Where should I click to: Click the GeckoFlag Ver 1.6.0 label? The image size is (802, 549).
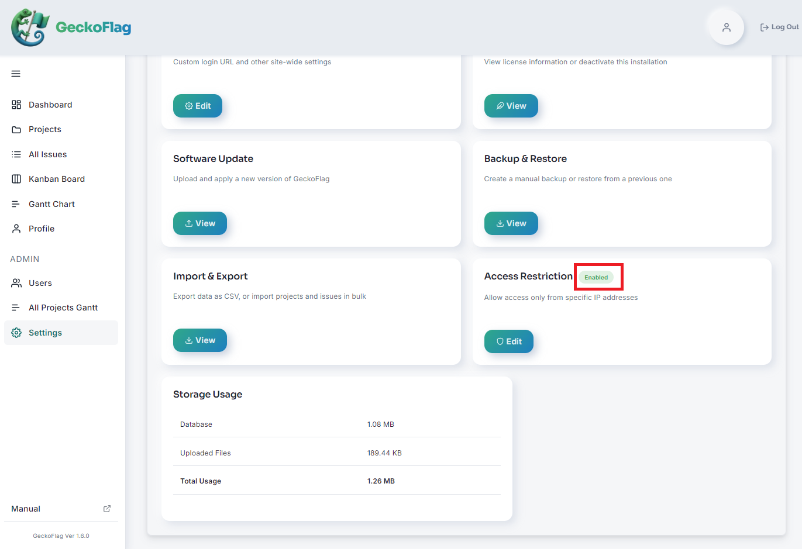coord(61,536)
